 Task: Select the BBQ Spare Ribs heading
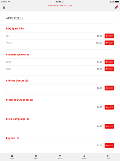[x=15, y=29]
